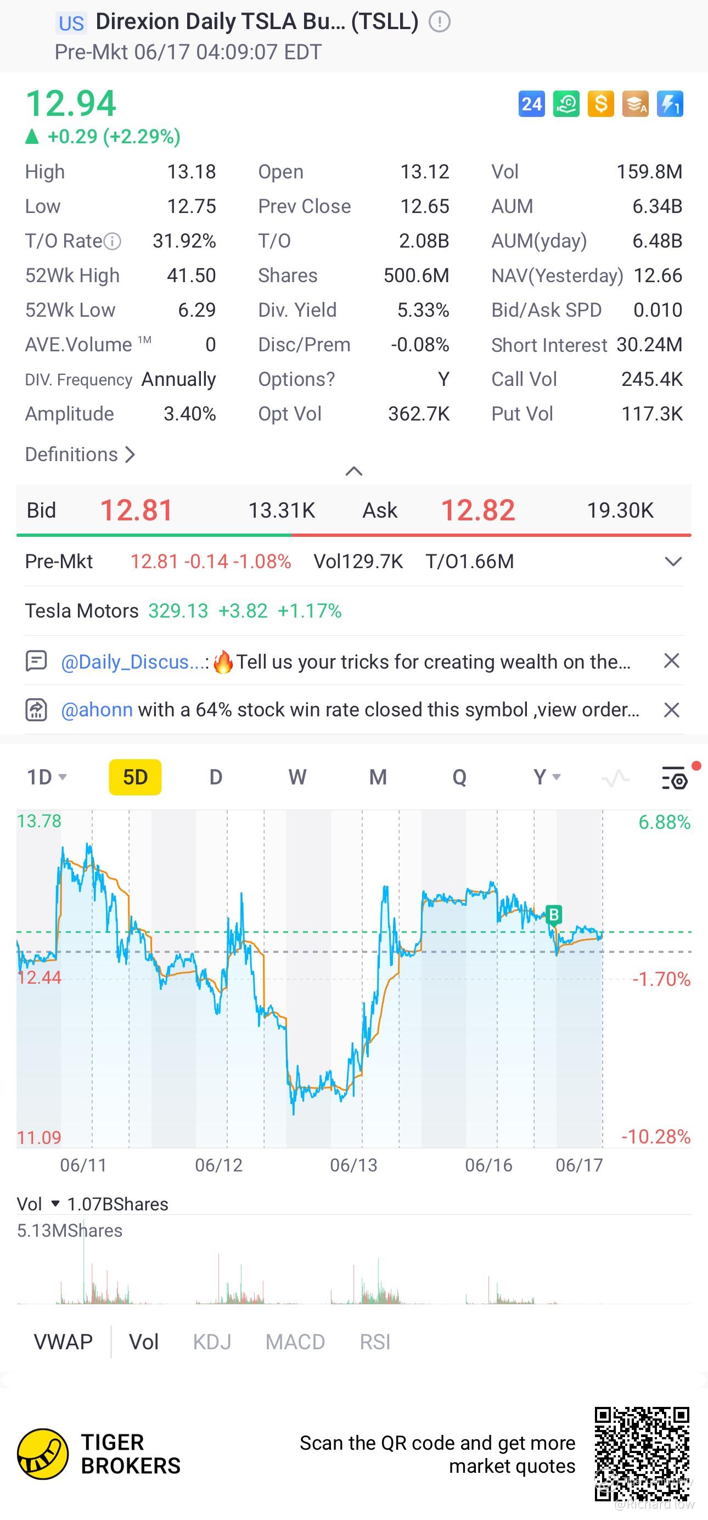
Task: Open the Definitions link
Action: point(80,455)
